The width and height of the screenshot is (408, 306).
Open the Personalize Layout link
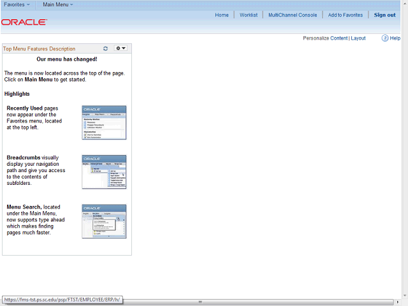coord(358,38)
